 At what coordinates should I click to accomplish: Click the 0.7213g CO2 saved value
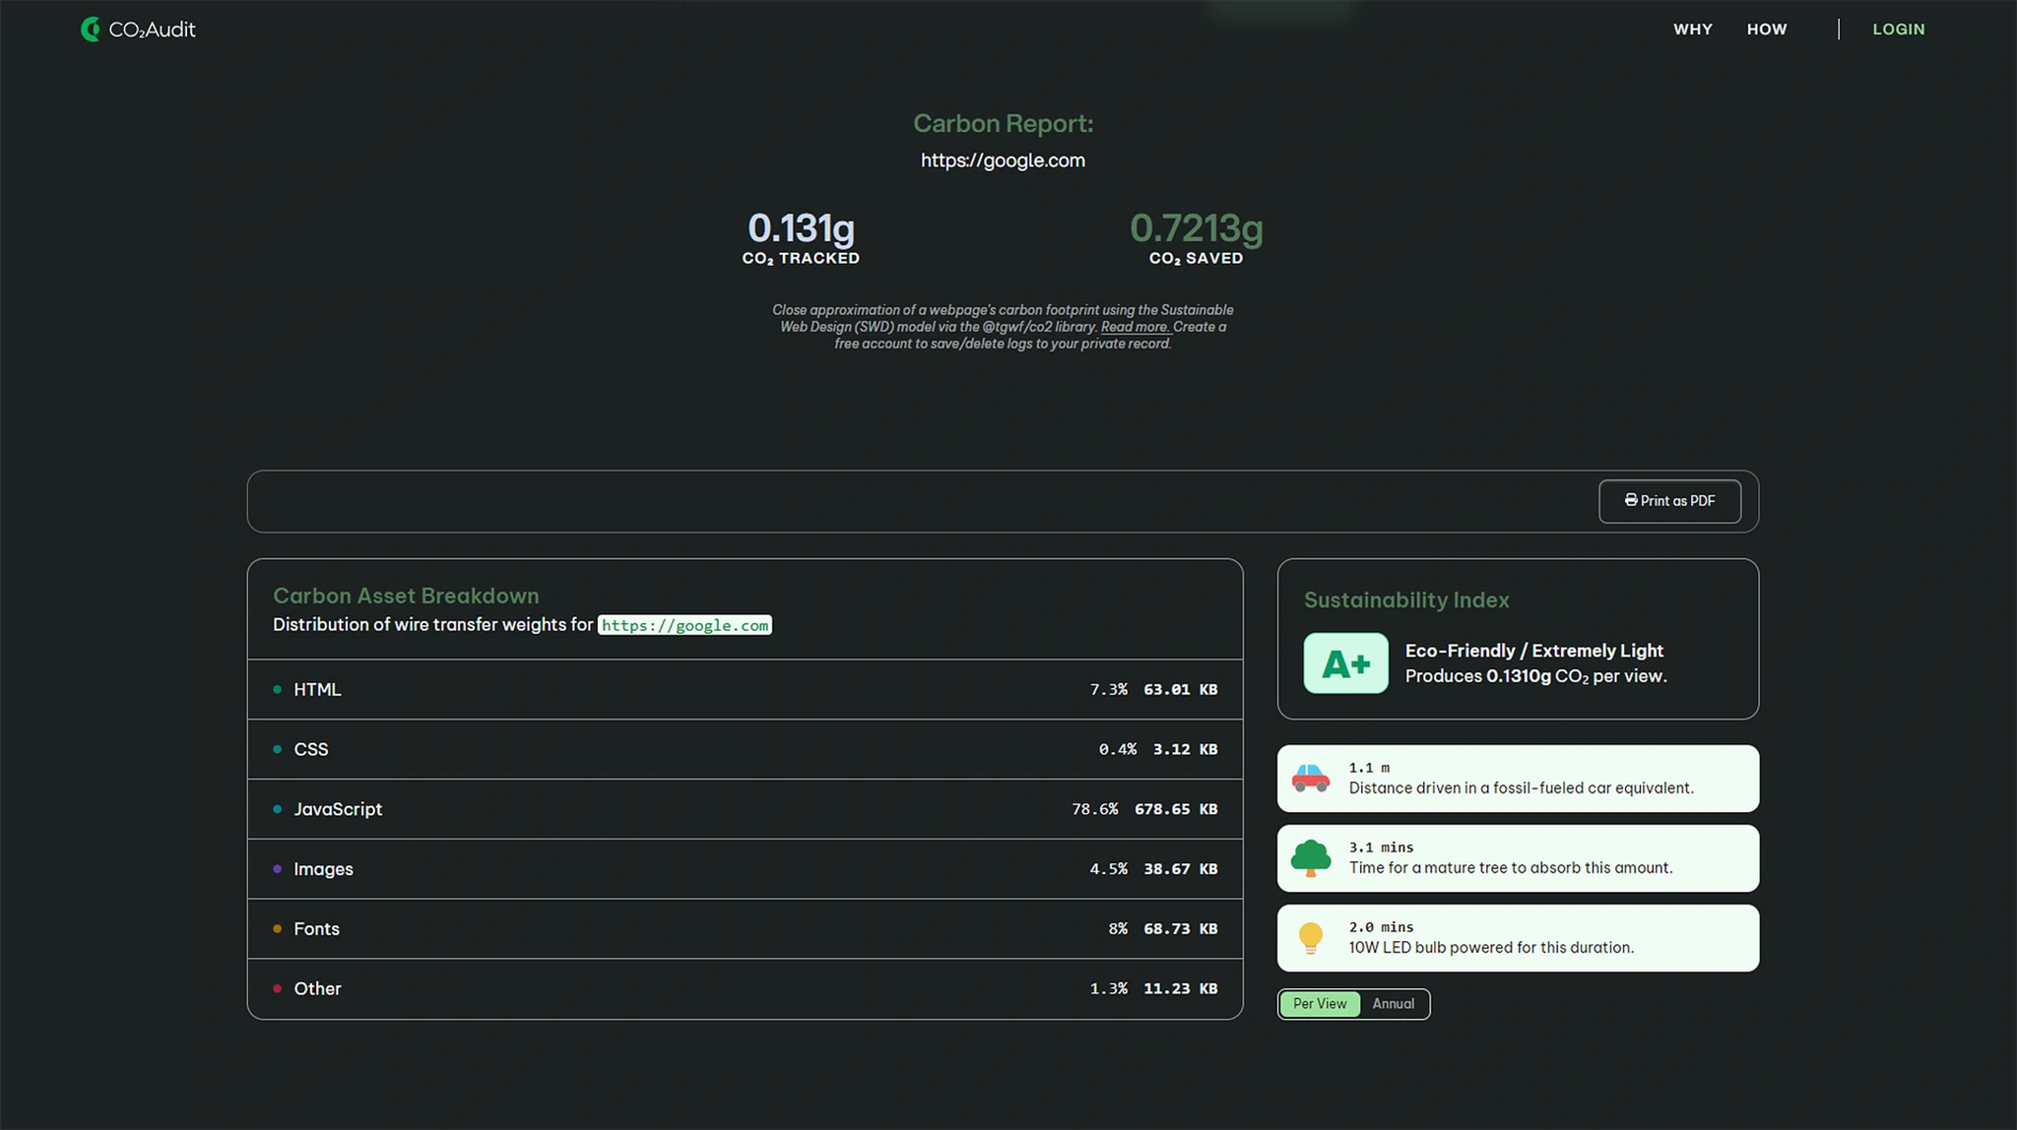coord(1197,228)
